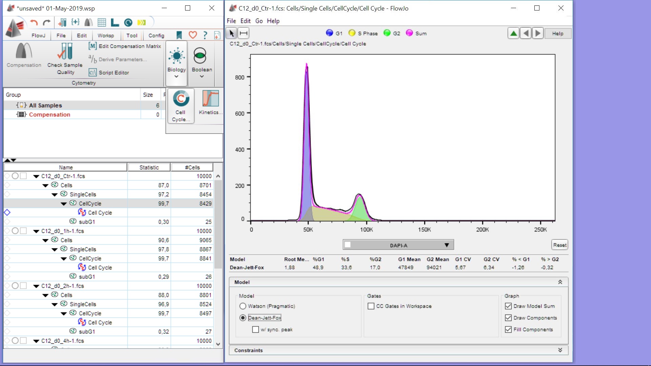Viewport: 651px width, 366px height.
Task: Click the Reset button
Action: [x=559, y=245]
